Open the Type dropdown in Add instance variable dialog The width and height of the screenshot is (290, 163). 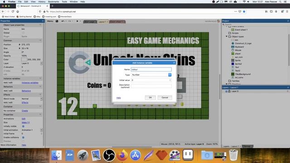(151, 75)
